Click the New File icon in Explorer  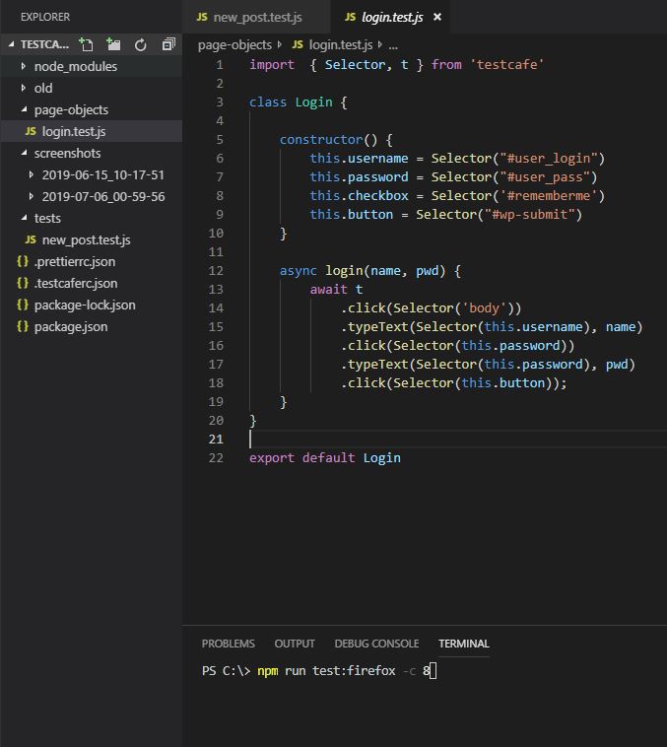pos(87,44)
